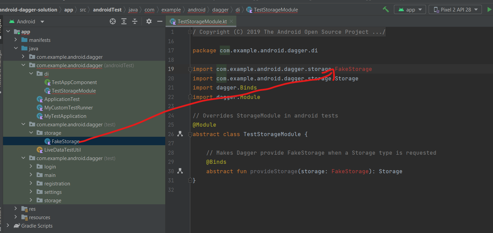
Task: Open project panel settings gear
Action: coord(149,22)
